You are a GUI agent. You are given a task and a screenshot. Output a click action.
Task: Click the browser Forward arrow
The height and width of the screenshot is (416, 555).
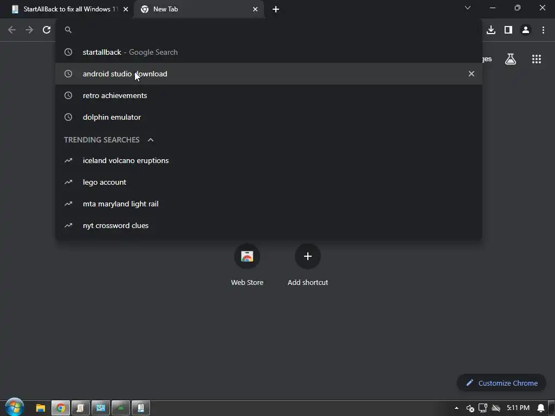pos(29,30)
